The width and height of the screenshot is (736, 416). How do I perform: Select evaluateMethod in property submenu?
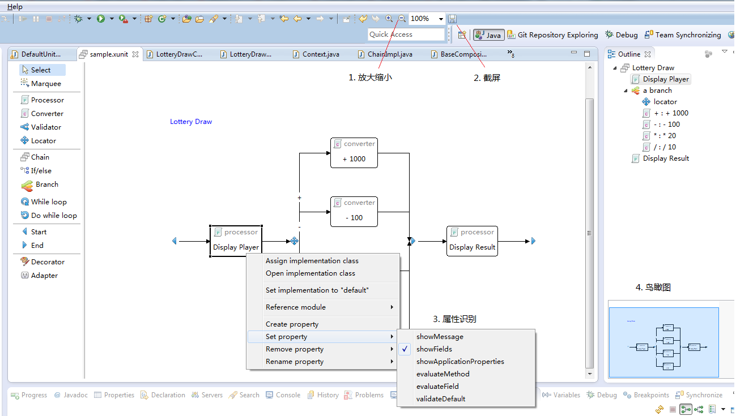pyautogui.click(x=466, y=374)
